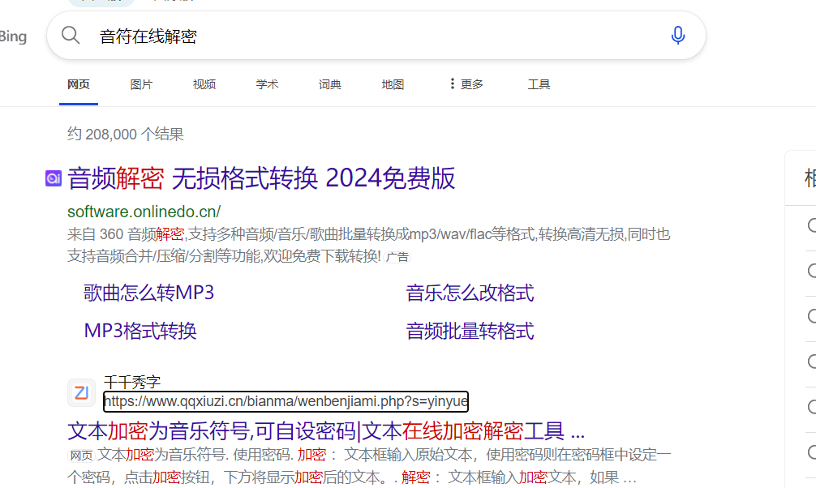Image resolution: width=816 pixels, height=488 pixels.
Task: Open the 音频解密 无损格式转换 2024免费版 result
Action: click(261, 178)
